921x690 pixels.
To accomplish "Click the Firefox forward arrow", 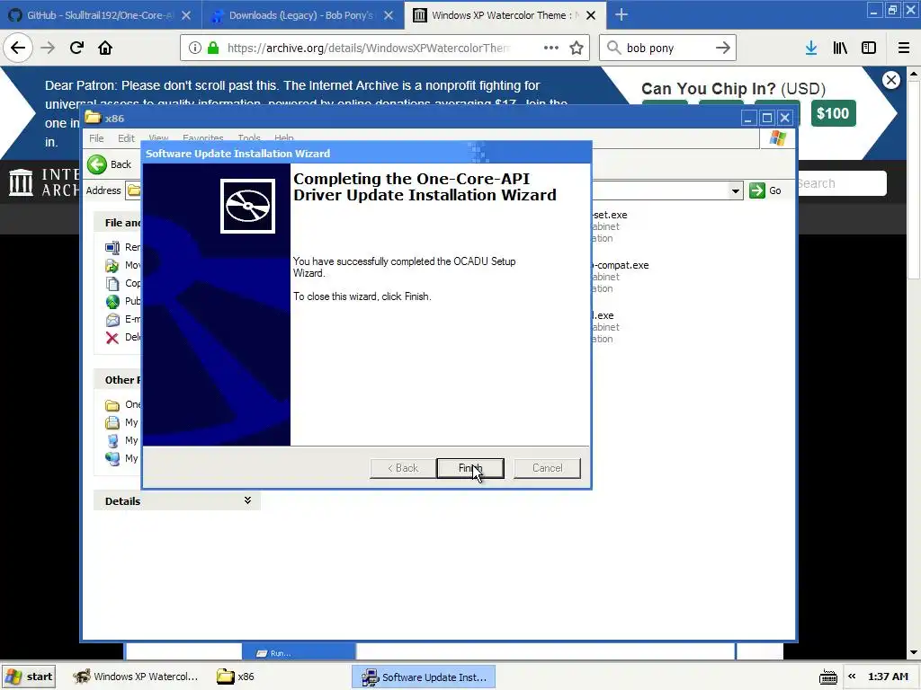I will coord(48,48).
